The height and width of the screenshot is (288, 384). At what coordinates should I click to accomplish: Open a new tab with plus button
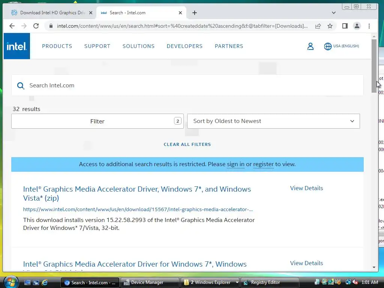[195, 13]
